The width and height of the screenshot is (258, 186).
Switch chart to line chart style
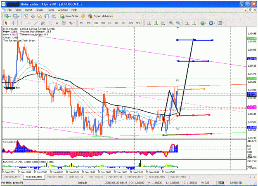click(163, 23)
